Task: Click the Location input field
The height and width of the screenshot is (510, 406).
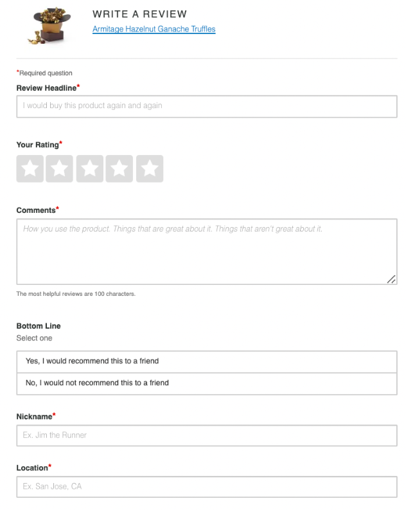Action: coord(207,487)
